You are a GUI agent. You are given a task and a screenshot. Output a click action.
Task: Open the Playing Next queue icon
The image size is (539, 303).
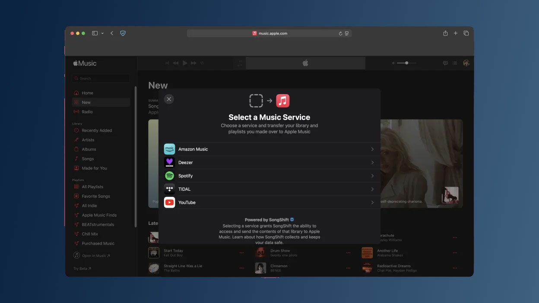click(455, 63)
